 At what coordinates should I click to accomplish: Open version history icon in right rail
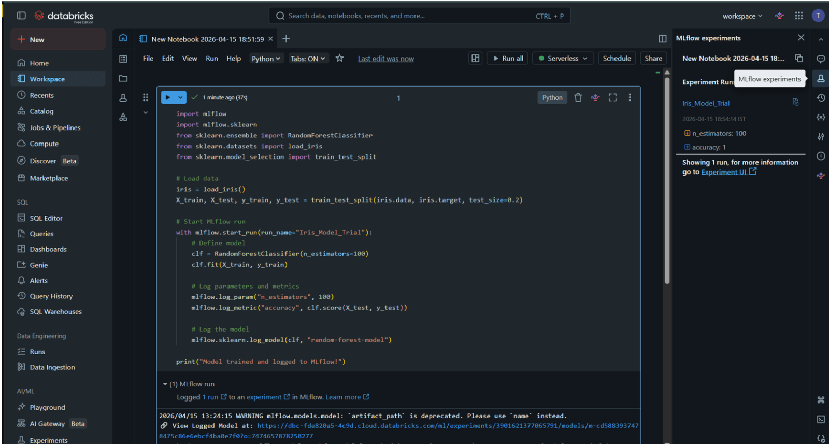coord(821,98)
